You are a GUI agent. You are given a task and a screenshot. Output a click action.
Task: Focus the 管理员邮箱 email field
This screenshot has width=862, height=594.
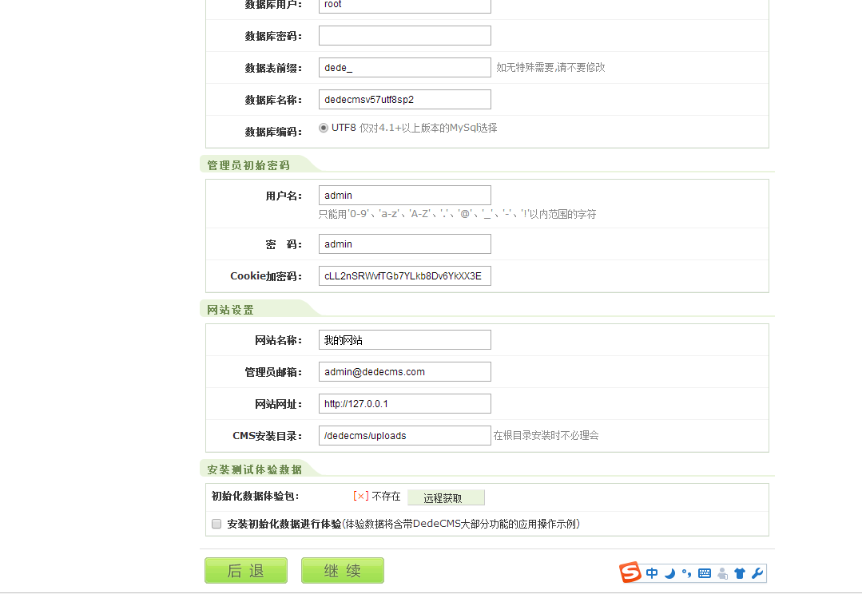tap(404, 372)
